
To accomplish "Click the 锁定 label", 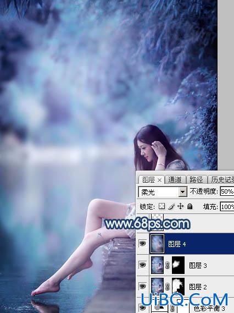I will (x=148, y=207).
